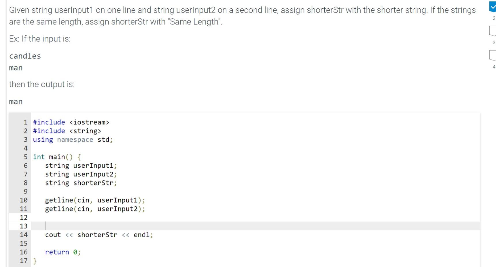Click line number 12 in the gutter

point(24,217)
